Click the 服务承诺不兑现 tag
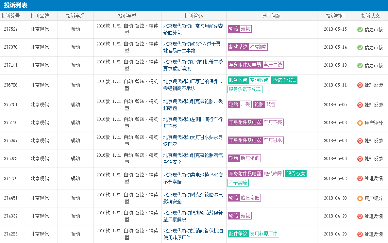The image size is (388, 243). 245,89
